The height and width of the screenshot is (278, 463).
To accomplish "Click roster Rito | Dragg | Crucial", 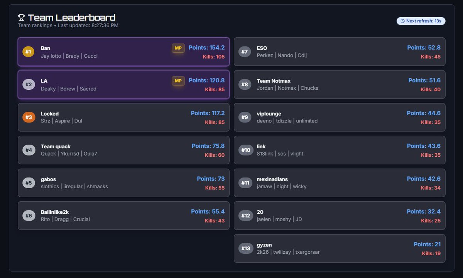I will click(x=65, y=219).
